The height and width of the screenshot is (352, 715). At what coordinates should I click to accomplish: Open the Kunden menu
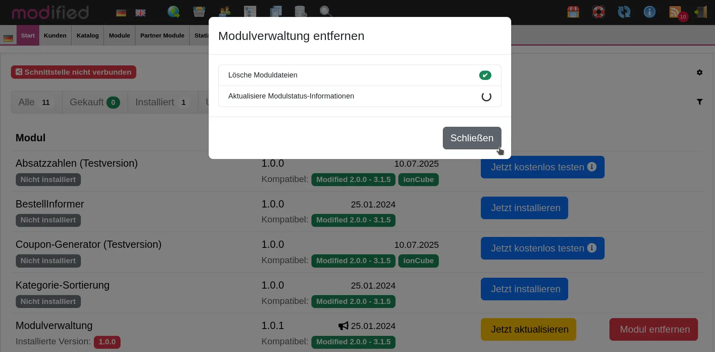tap(55, 36)
